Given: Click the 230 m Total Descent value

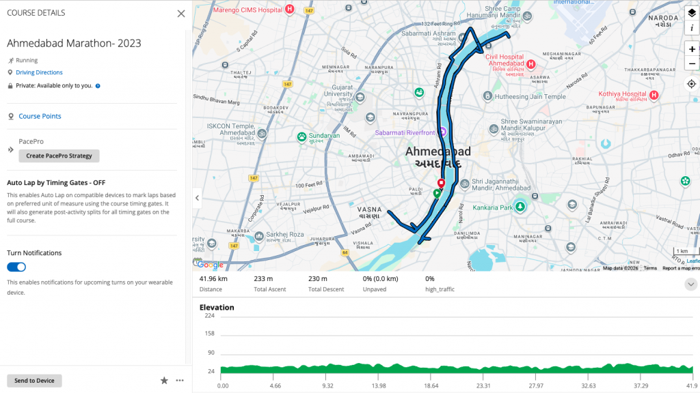Looking at the screenshot, I should coord(318,278).
